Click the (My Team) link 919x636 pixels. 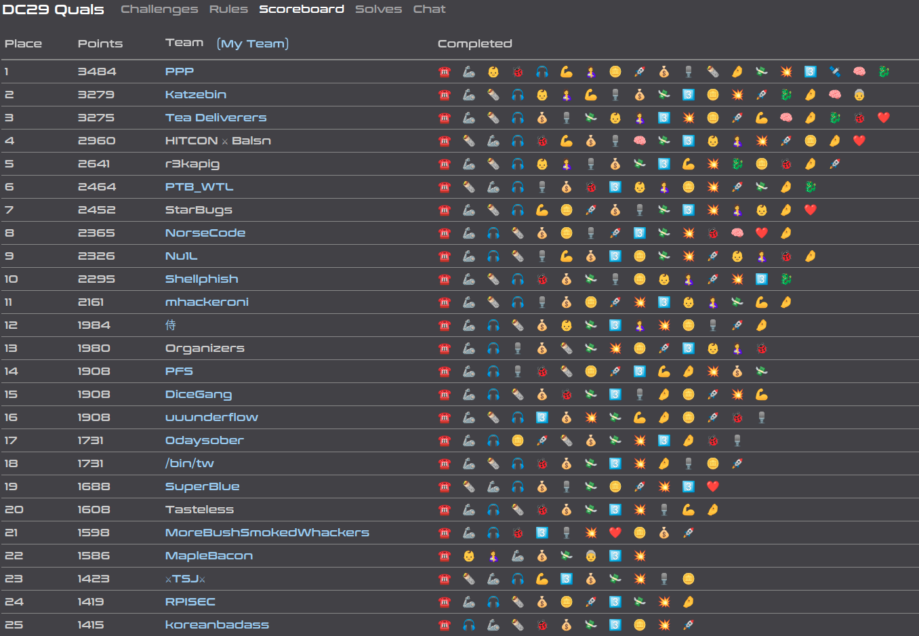[x=253, y=43]
